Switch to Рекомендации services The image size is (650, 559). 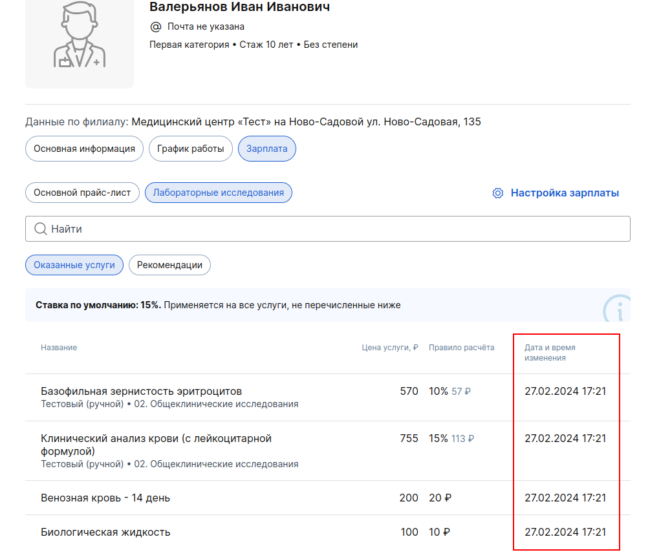click(x=169, y=265)
